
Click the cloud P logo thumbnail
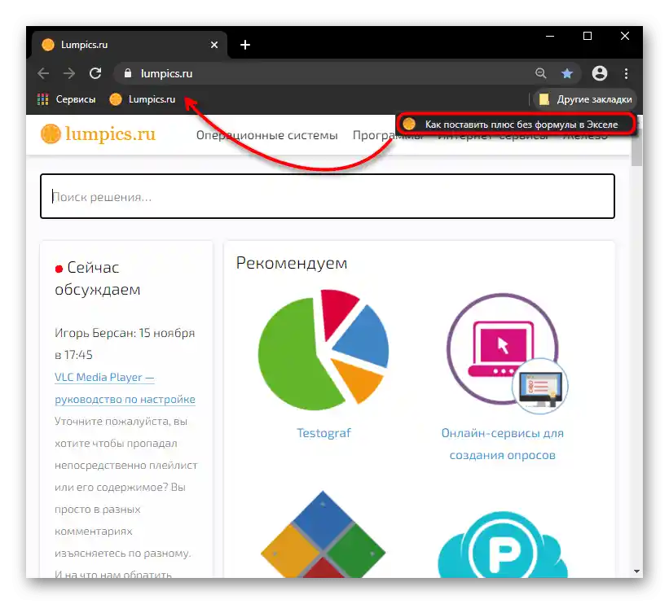pyautogui.click(x=503, y=545)
